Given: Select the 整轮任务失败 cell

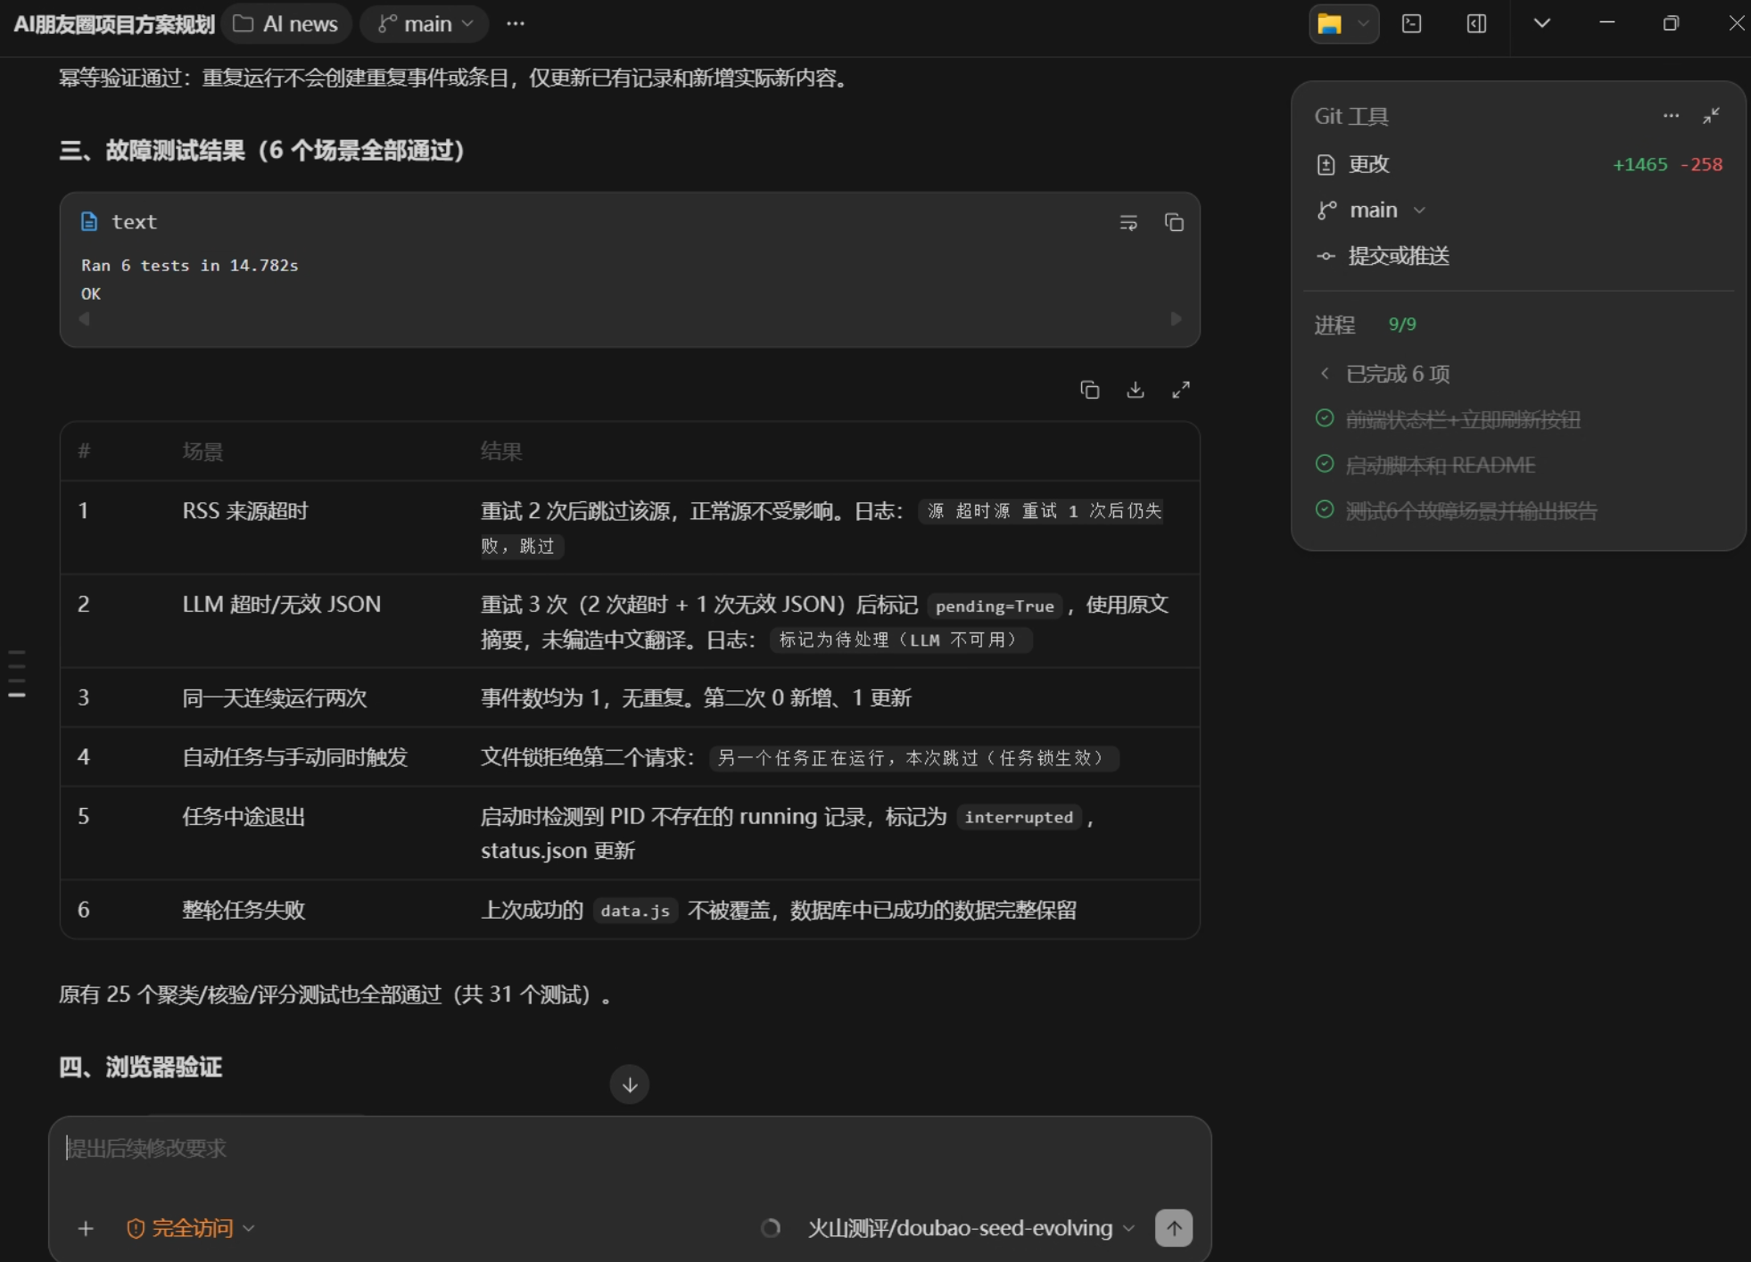Looking at the screenshot, I should [244, 910].
